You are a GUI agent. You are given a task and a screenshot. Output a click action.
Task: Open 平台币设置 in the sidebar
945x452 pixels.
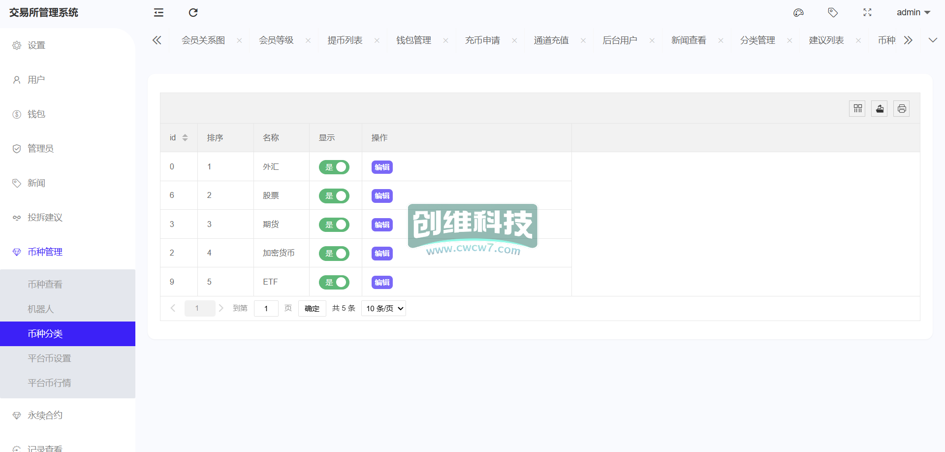point(49,358)
